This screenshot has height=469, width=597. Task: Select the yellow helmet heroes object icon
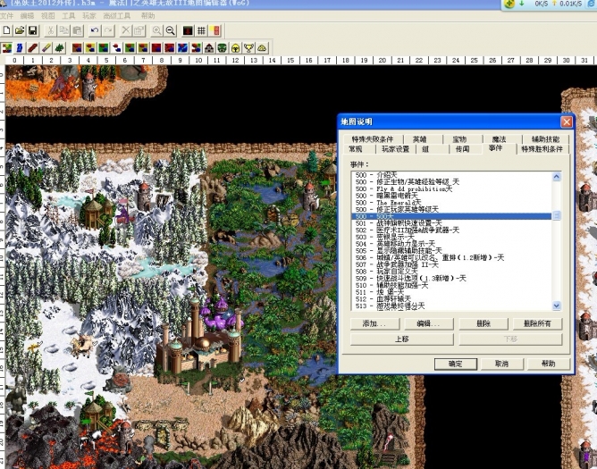click(x=236, y=48)
